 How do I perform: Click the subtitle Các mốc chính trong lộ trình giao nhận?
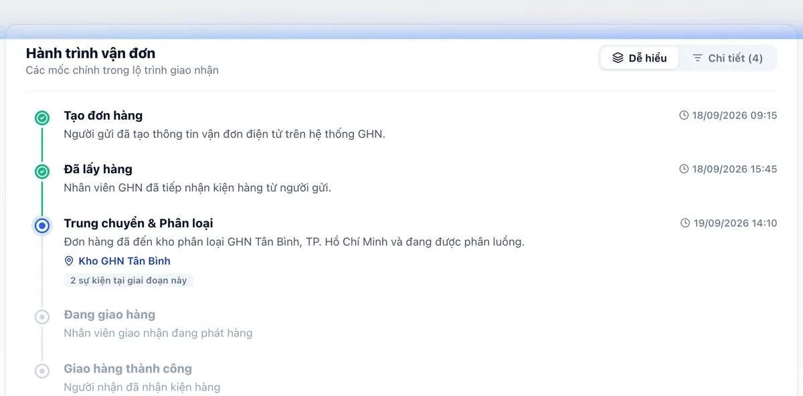pyautogui.click(x=122, y=70)
